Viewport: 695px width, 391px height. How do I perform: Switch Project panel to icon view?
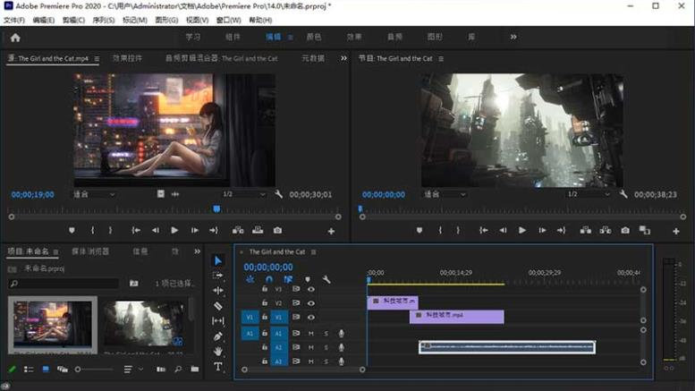(46, 369)
